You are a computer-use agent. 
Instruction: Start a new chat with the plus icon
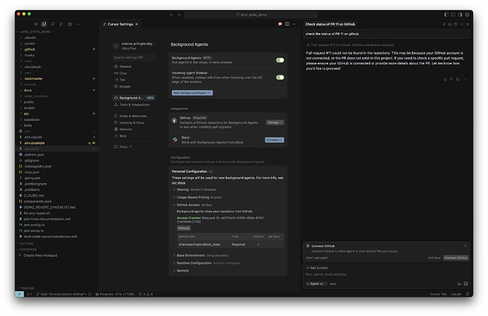pyautogui.click(x=444, y=24)
